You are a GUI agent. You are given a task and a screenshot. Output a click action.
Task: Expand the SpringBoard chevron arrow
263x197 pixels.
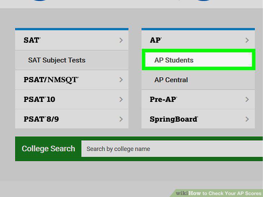pos(247,119)
